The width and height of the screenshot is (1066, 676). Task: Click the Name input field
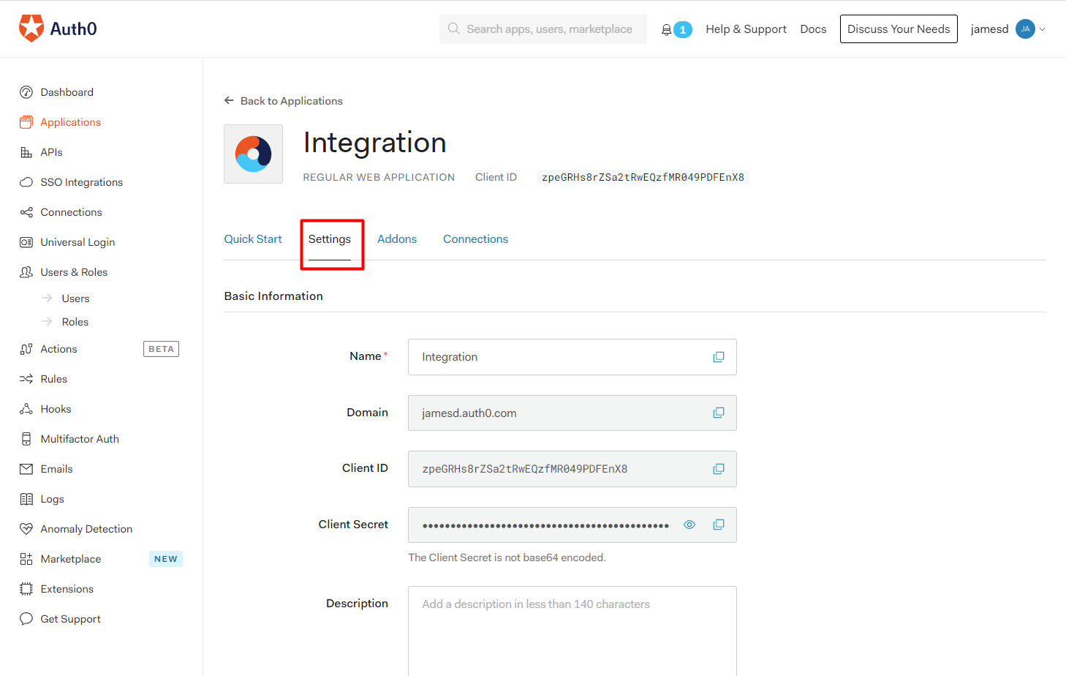(572, 357)
